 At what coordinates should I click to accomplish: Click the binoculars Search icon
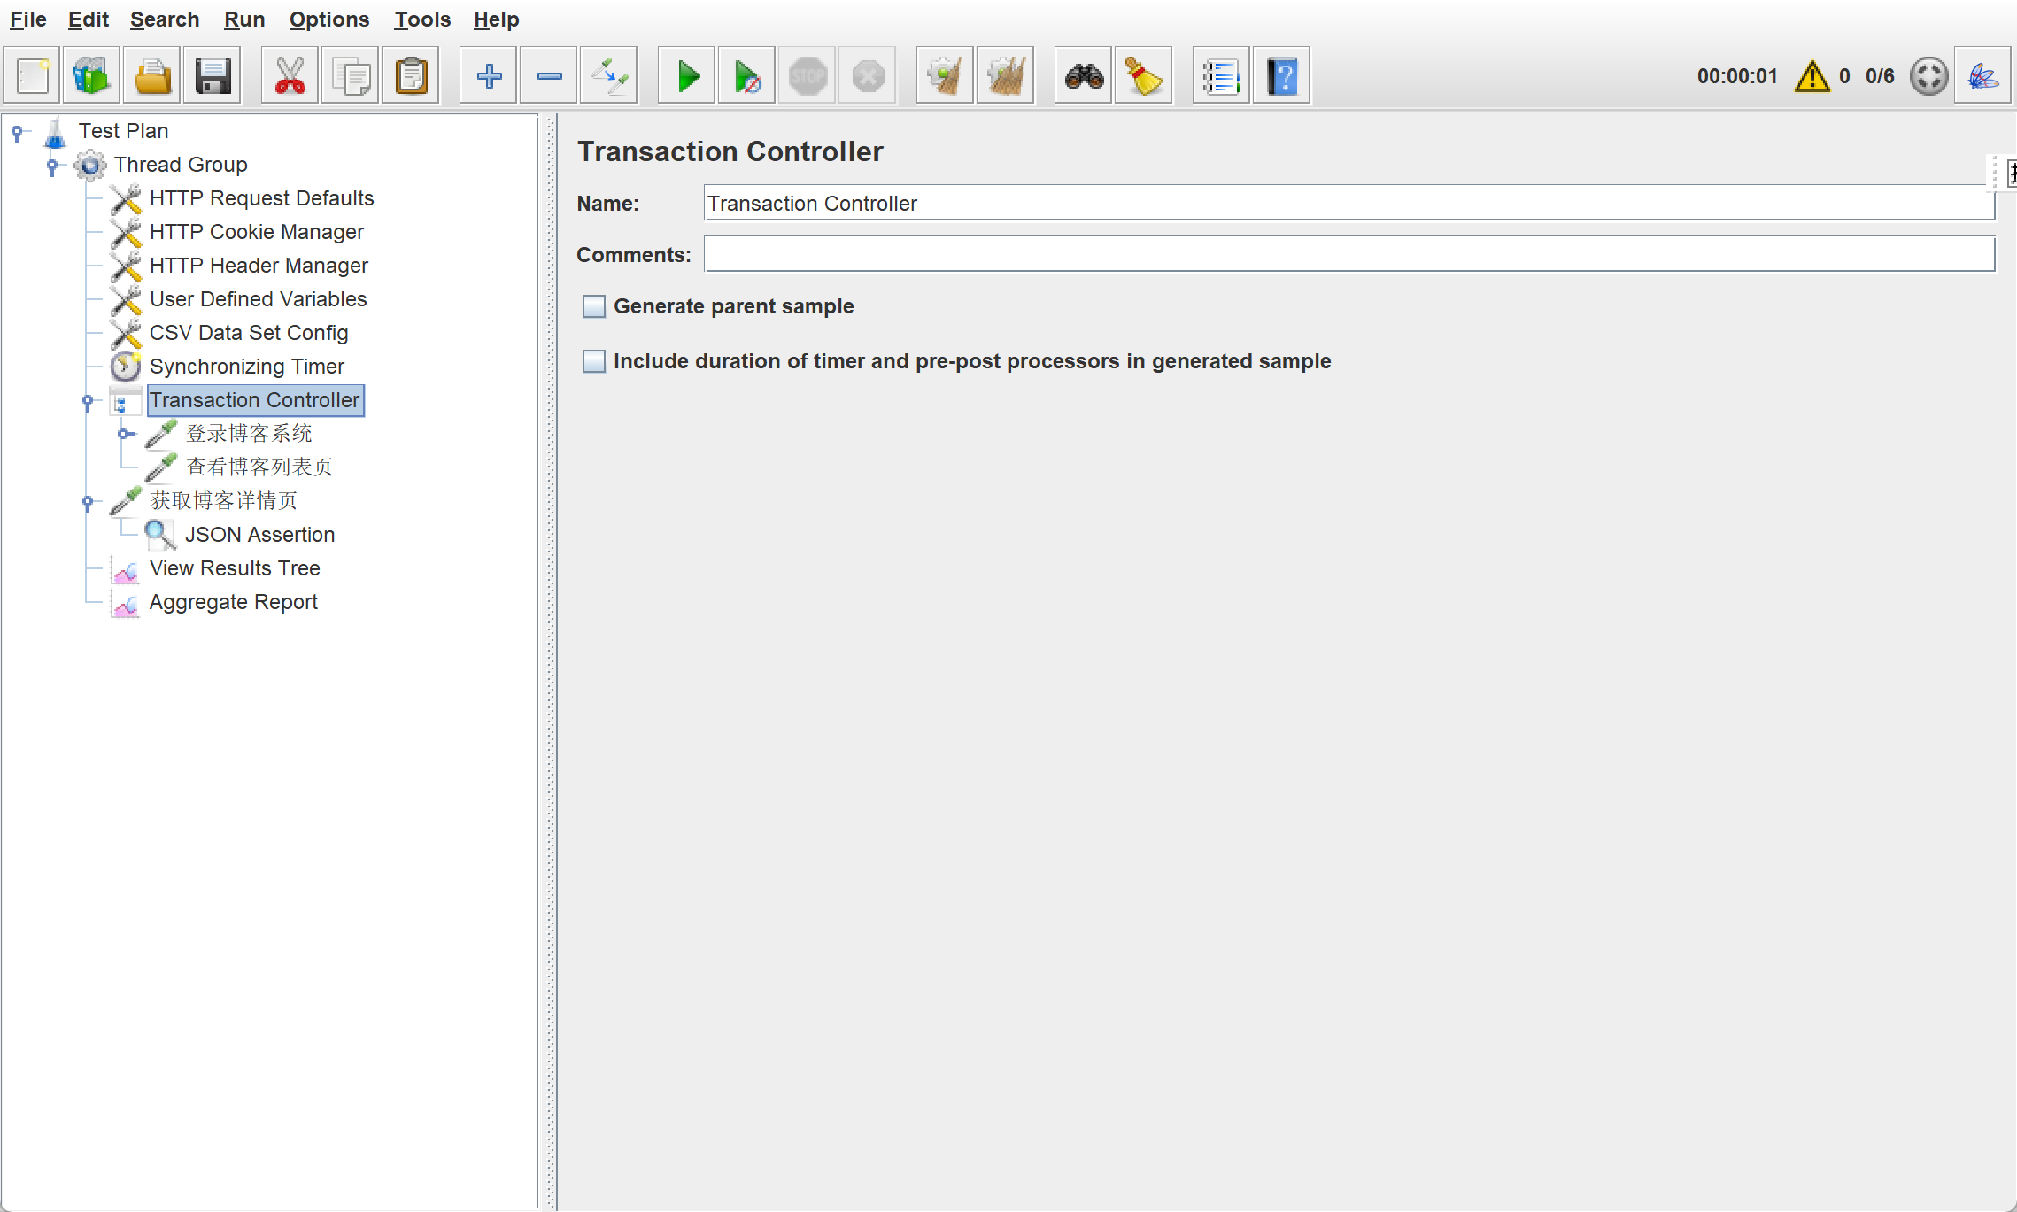[1084, 76]
